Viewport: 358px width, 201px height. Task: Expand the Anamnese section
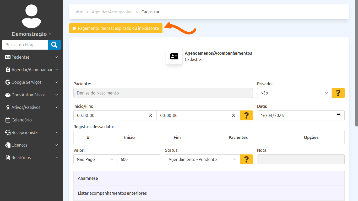pyautogui.click(x=209, y=178)
